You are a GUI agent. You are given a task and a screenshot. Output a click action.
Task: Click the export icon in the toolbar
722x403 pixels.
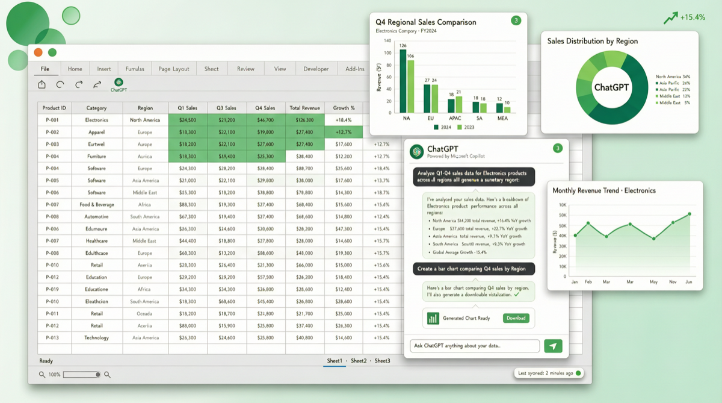[x=42, y=84]
